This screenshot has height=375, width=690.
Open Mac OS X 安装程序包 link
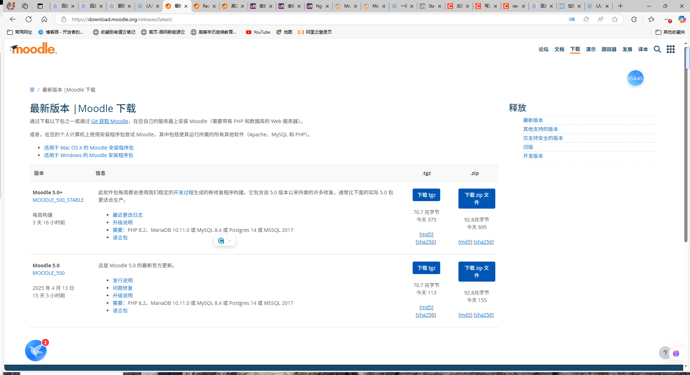point(89,148)
